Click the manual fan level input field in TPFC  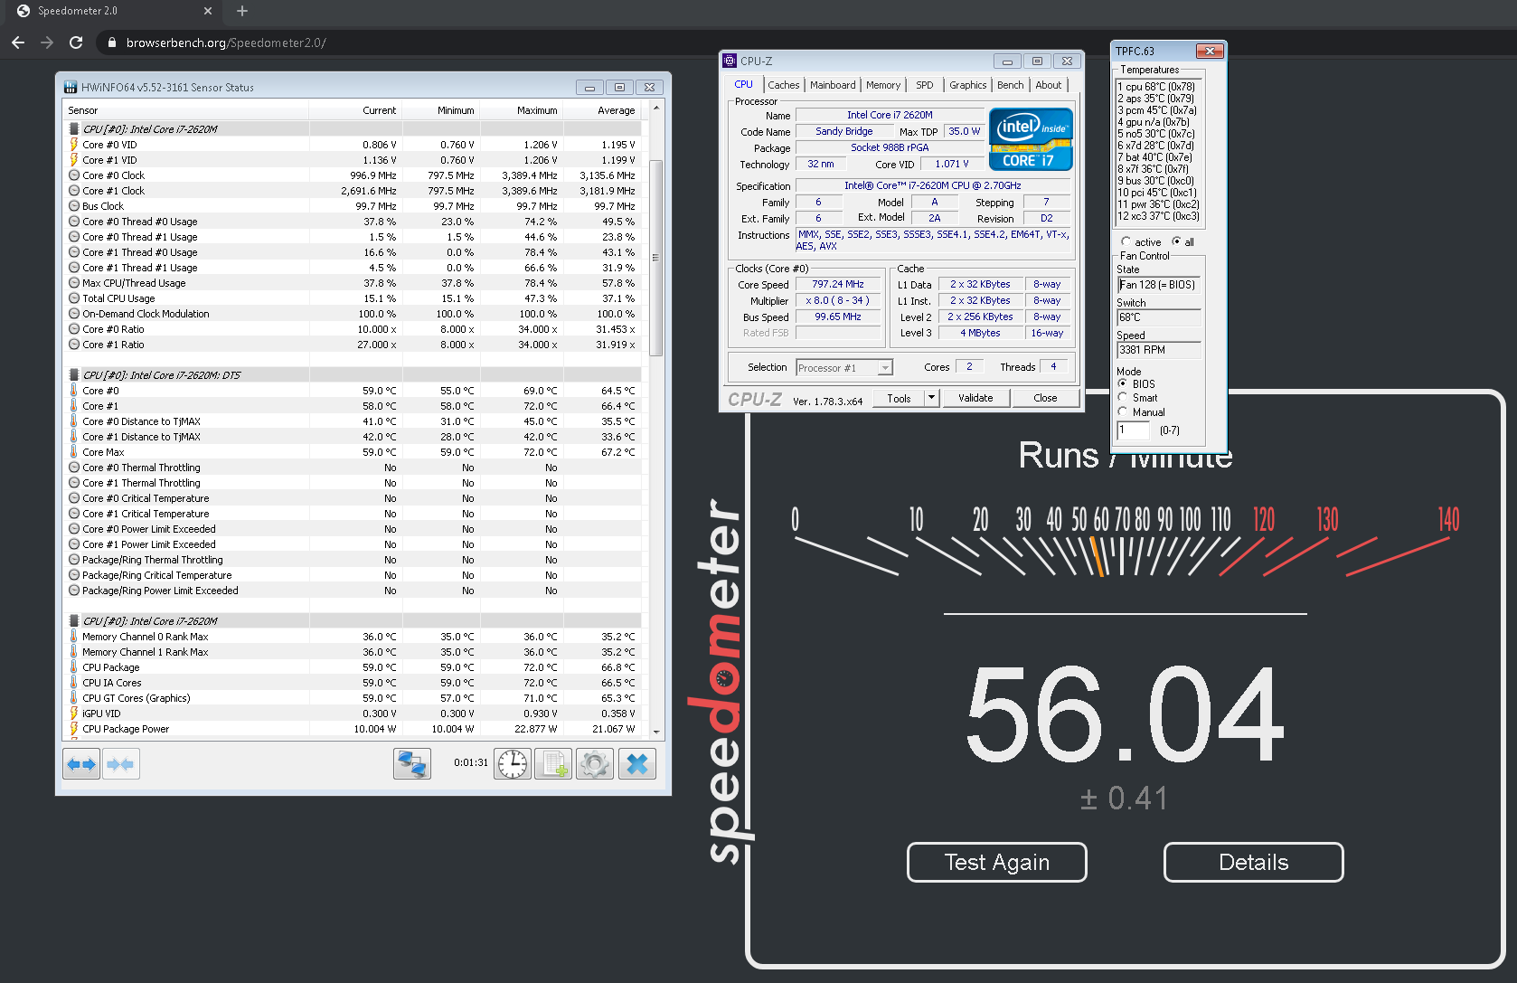[1134, 430]
